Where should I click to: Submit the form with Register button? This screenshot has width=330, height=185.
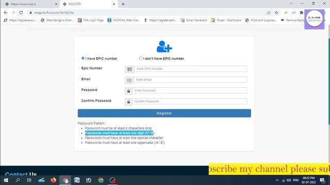tap(164, 113)
